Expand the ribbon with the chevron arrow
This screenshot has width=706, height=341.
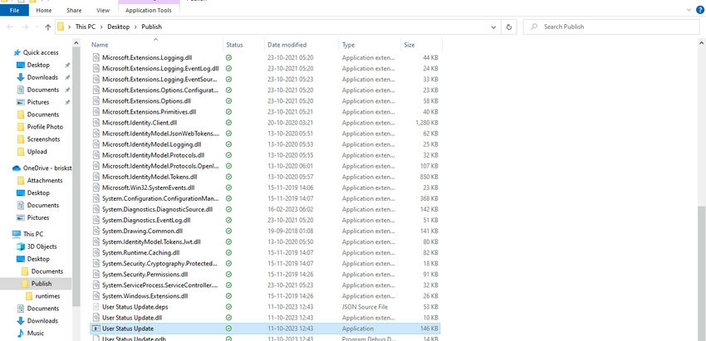click(689, 10)
